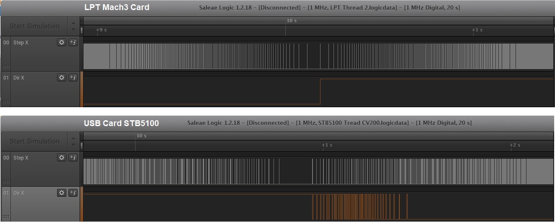
Task: Select the Step X channel label in LPT Mach3 capture
Action: 21,43
